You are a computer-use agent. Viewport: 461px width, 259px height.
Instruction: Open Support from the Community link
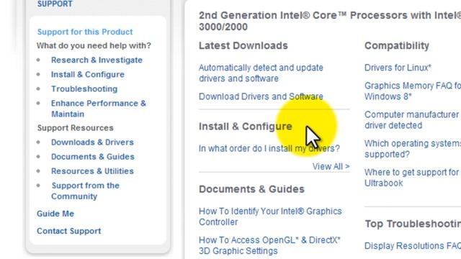coord(85,191)
